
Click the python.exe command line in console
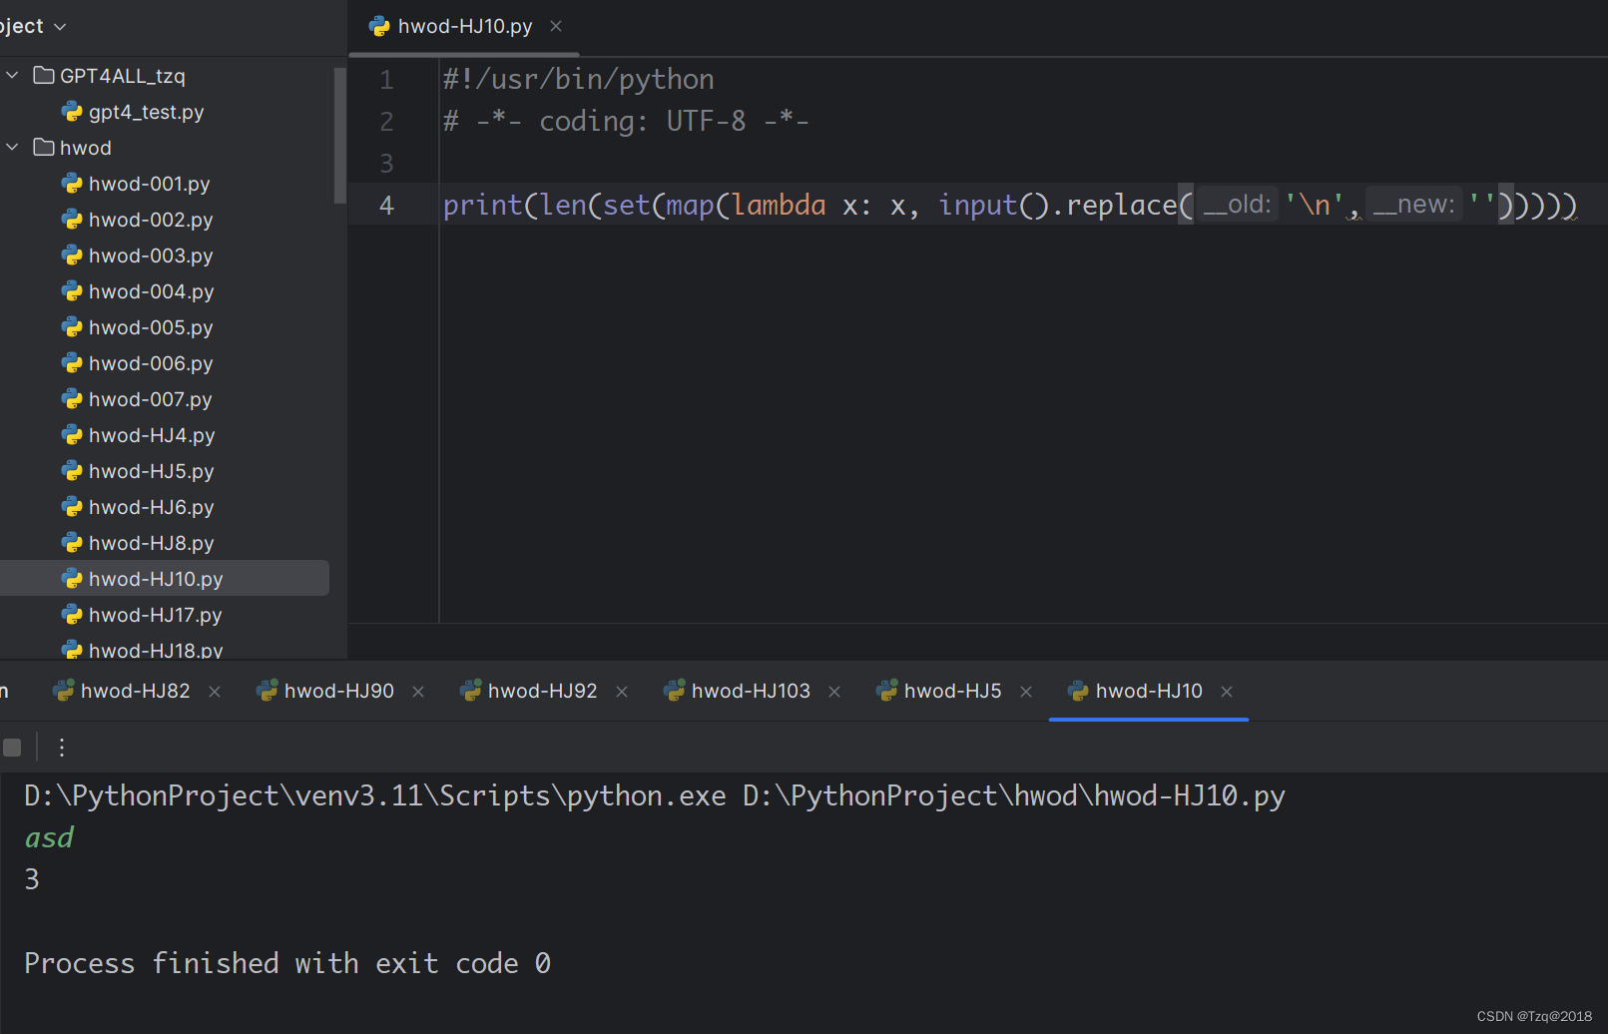click(655, 795)
